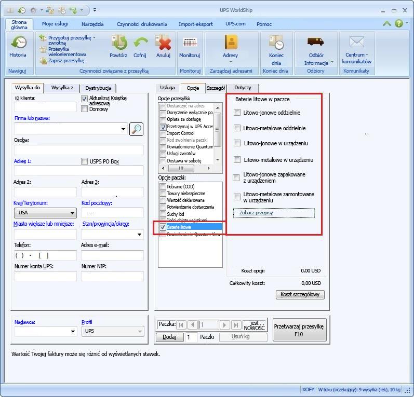Switch to the Usługa tab
The height and width of the screenshot is (397, 414).
167,88
